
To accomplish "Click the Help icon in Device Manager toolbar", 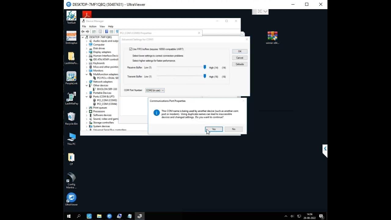I will tap(106, 31).
